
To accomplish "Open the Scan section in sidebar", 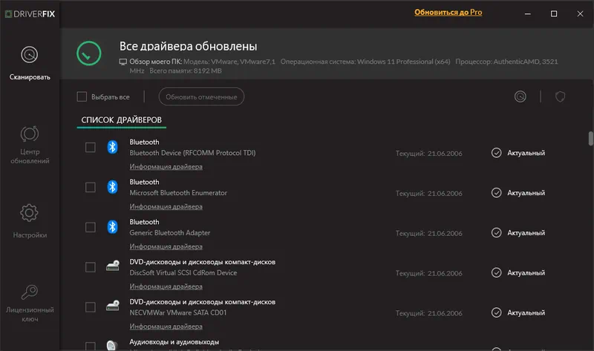I will click(30, 63).
